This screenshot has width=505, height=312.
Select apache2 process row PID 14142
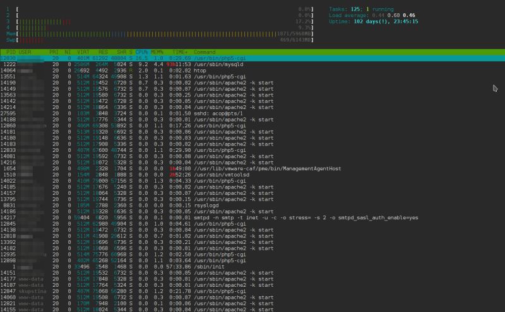pyautogui.click(x=252, y=101)
